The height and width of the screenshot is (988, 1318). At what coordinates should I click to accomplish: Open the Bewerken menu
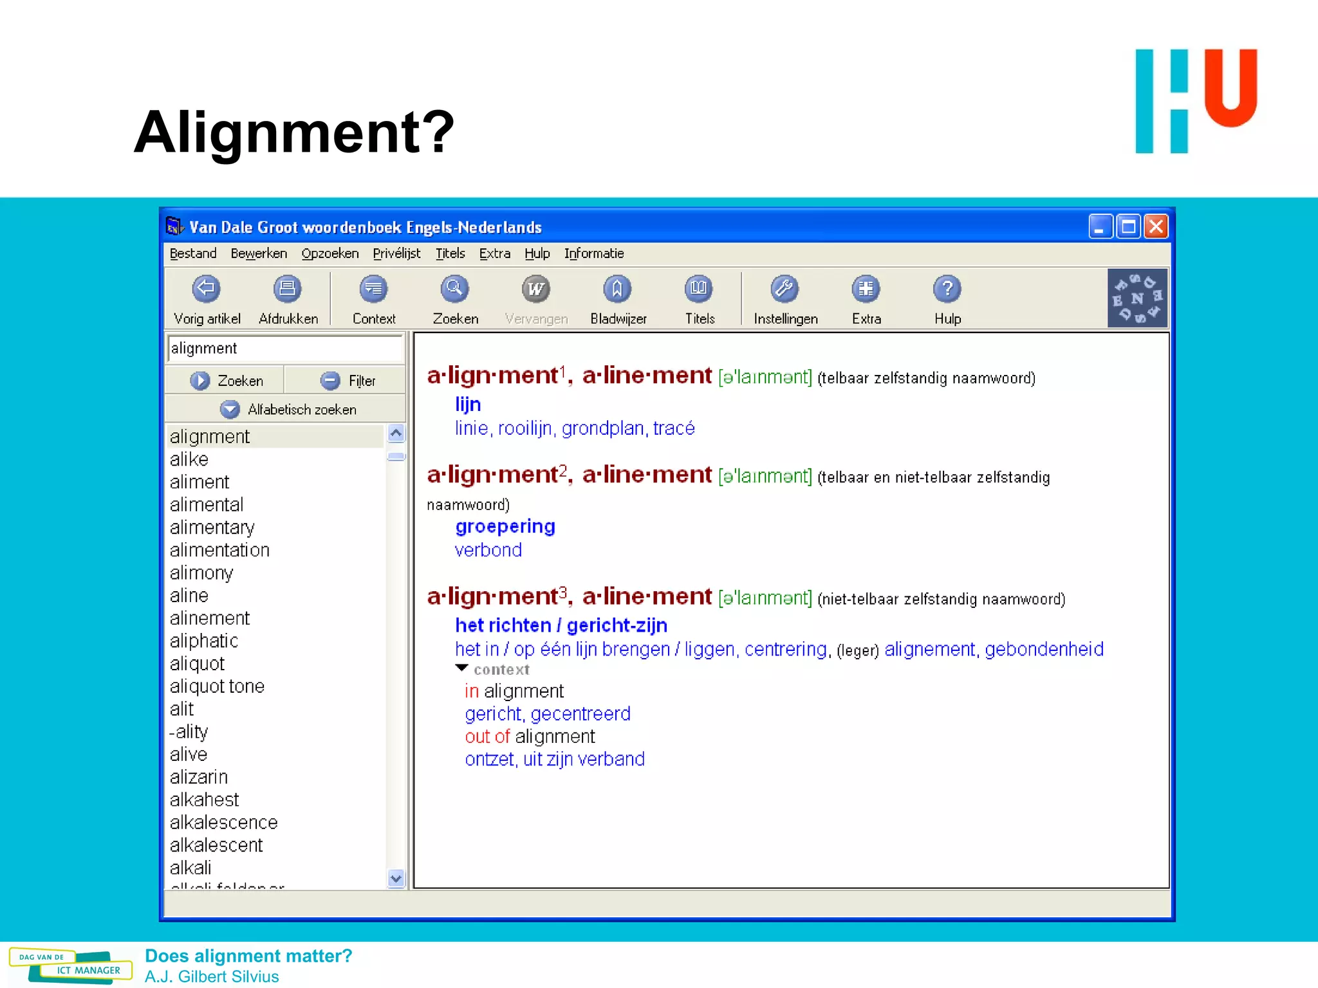click(259, 253)
